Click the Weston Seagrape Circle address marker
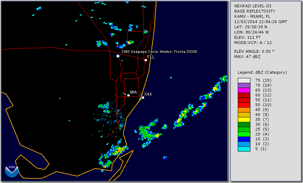Screen dimensions: 303x183 118,56
